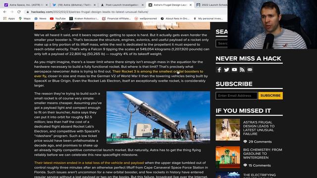Open The Electrifying sidebar headline

260,176
